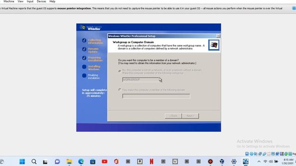The width and height of the screenshot is (296, 166).
Task: Open File Explorer from taskbar
Action: point(69,161)
